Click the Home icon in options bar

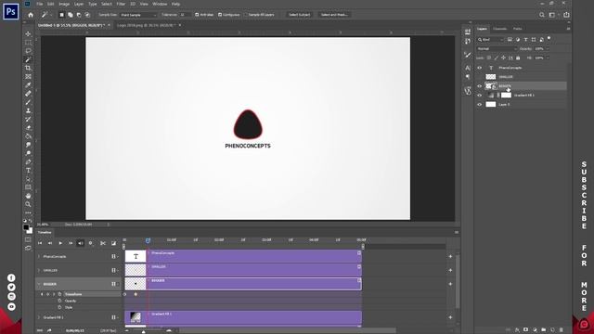coord(31,15)
